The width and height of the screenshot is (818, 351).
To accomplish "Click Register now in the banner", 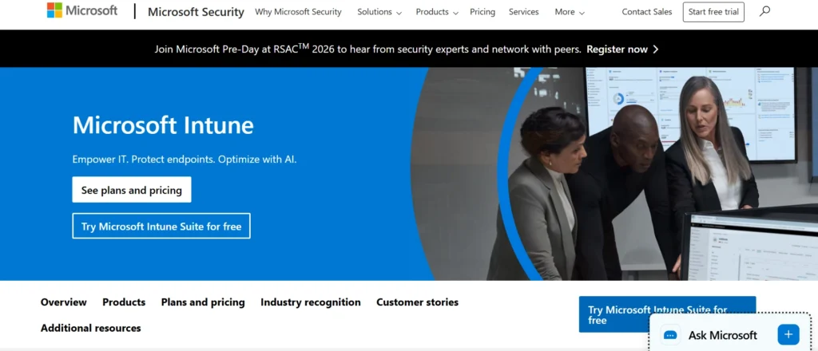I will [617, 49].
